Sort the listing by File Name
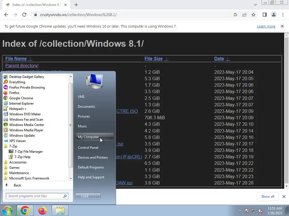 coord(16,58)
